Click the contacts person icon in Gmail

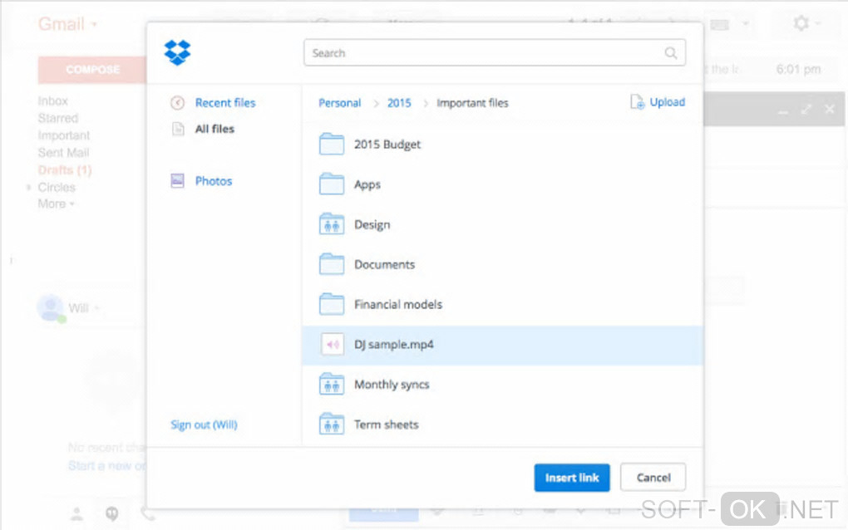coord(76,513)
